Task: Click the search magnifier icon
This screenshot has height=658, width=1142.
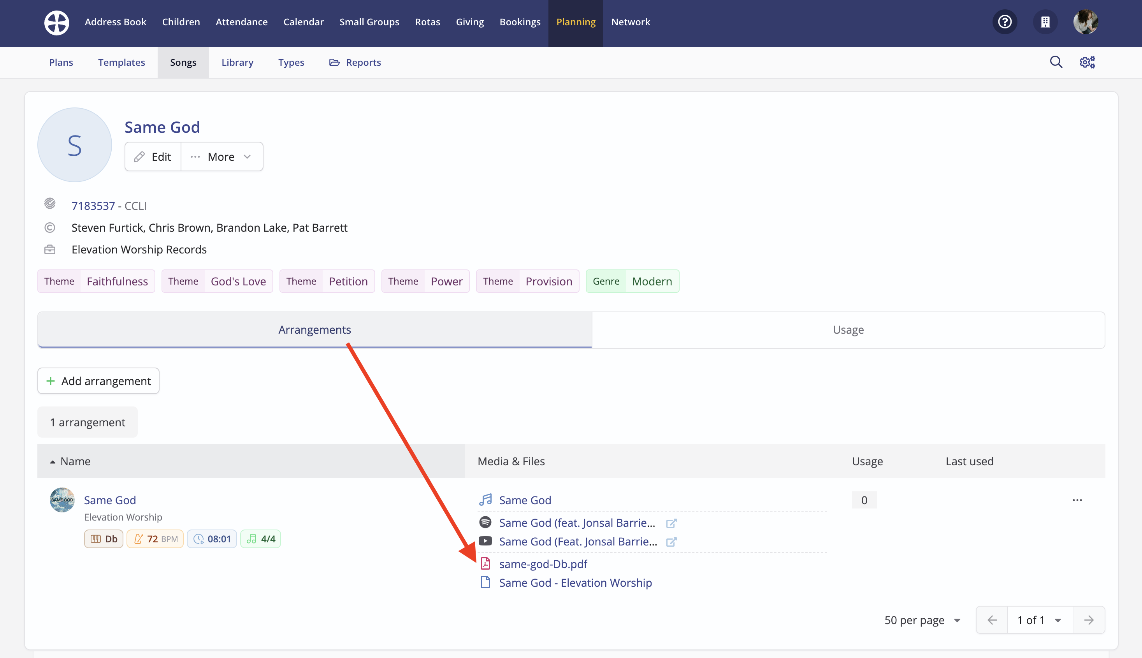Action: [1056, 62]
